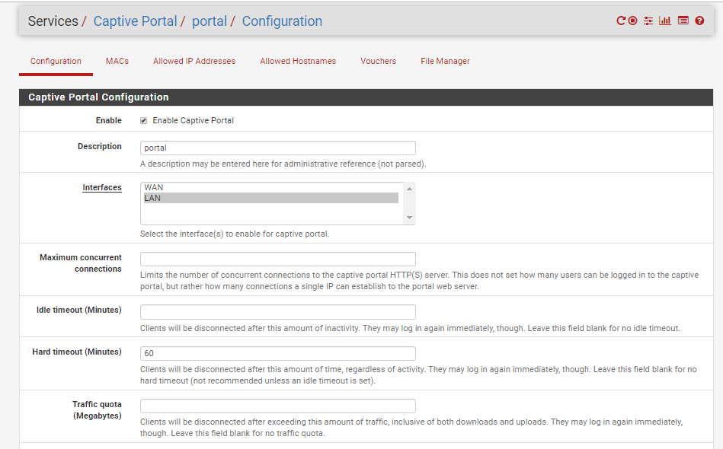Focus the Hard timeout (Minutes) field
Viewport: 723px width, 449px height.
[278, 353]
